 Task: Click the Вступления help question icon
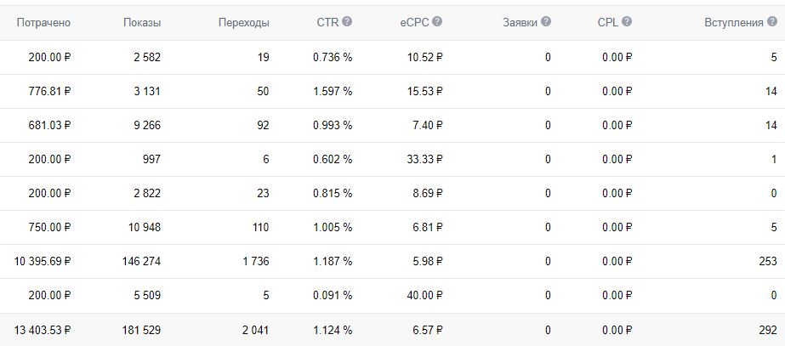click(771, 22)
